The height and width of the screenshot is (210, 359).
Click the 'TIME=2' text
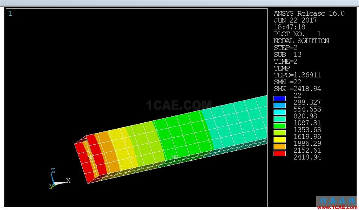pos(285,61)
